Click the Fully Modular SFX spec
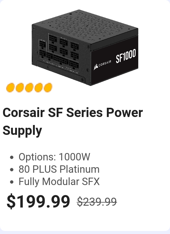This screenshot has height=234, width=170. (59, 181)
